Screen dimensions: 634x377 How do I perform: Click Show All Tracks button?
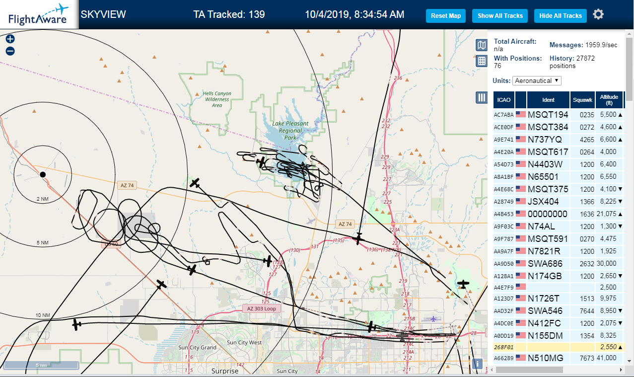pyautogui.click(x=500, y=16)
